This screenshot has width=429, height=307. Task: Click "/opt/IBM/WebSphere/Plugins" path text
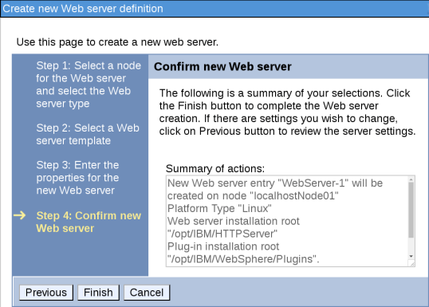pyautogui.click(x=243, y=259)
